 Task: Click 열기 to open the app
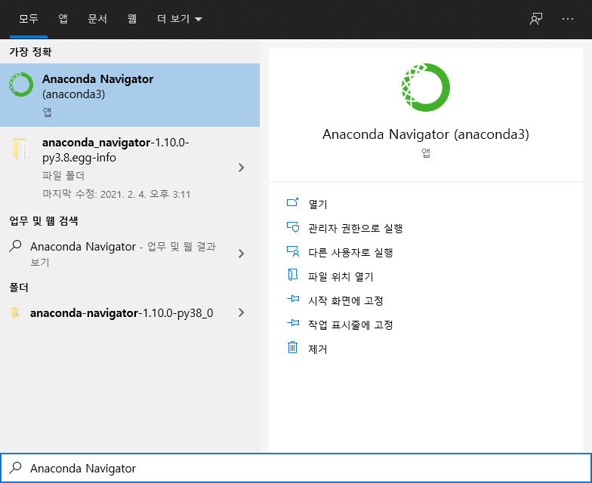pyautogui.click(x=317, y=204)
